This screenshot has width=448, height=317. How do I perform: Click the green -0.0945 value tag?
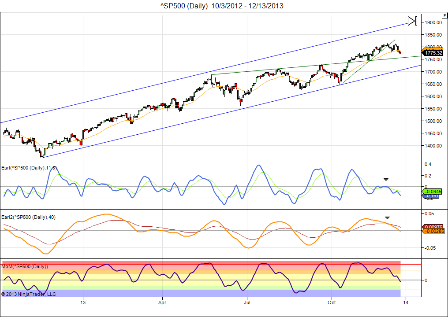click(434, 192)
